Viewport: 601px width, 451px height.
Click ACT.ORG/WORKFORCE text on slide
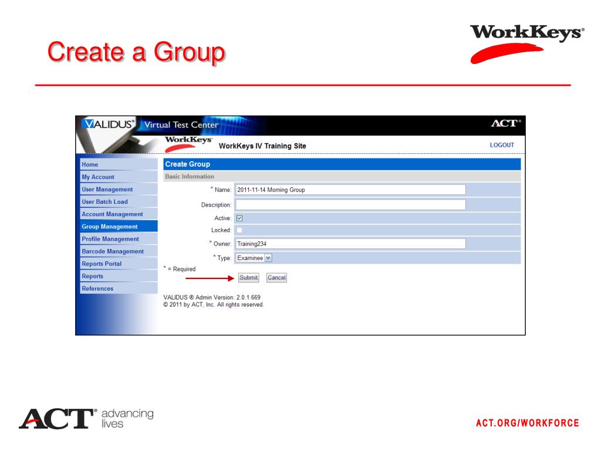click(528, 423)
